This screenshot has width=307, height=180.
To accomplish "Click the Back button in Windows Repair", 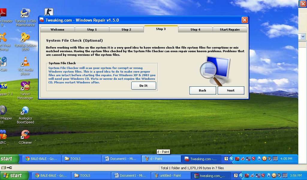I will 203,90.
